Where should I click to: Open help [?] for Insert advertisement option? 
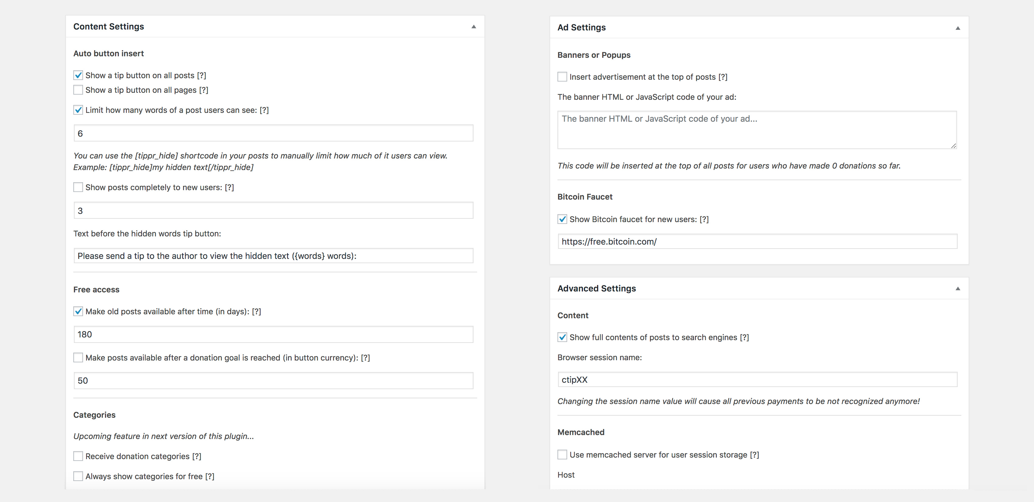pyautogui.click(x=723, y=77)
